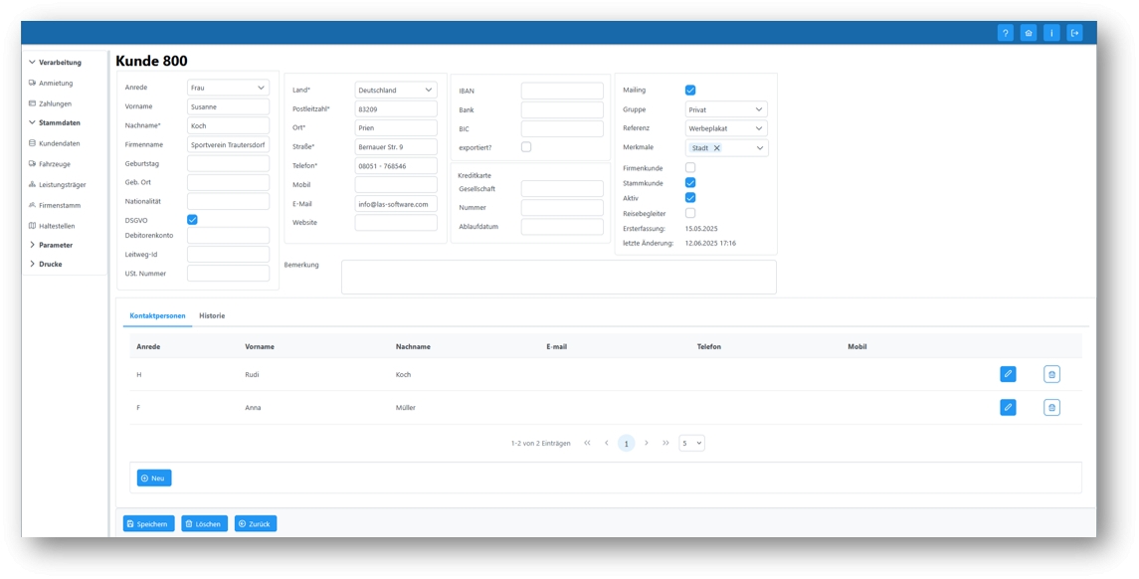Click the Geburtstag input field
The height and width of the screenshot is (579, 1139).
click(228, 163)
